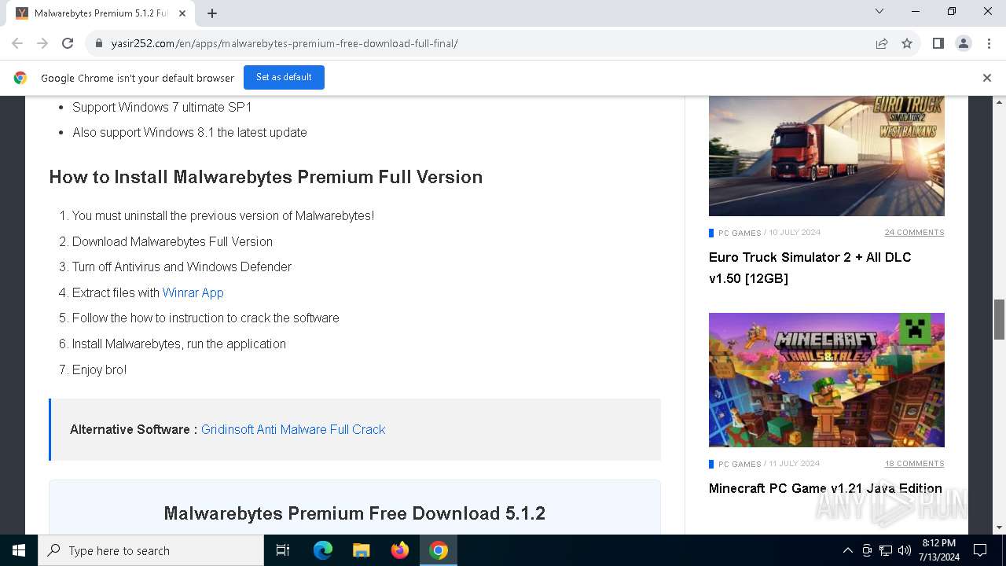The image size is (1006, 566).
Task: Open the Winrar App link
Action: [193, 292]
